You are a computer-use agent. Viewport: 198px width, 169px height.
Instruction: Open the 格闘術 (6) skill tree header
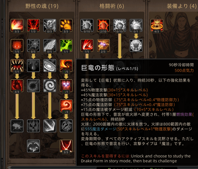(x=112, y=6)
